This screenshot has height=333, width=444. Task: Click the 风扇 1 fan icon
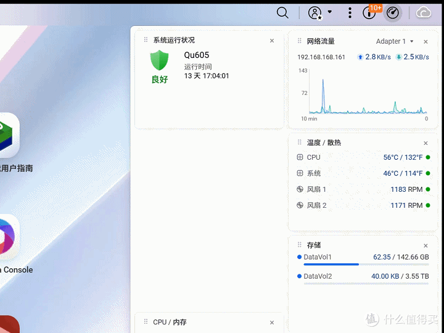[300, 189]
